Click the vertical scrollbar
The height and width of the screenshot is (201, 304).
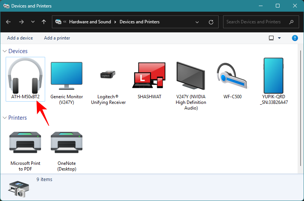point(301,109)
